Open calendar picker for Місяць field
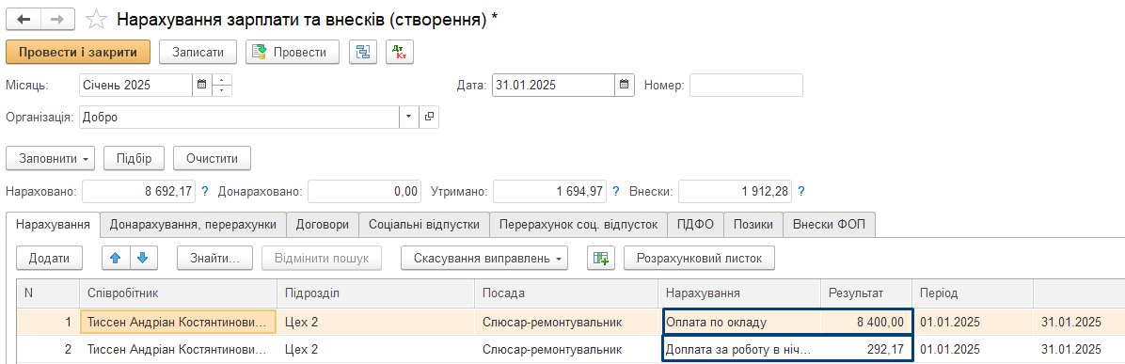Screen dimensions: 1125x364 [x=201, y=85]
